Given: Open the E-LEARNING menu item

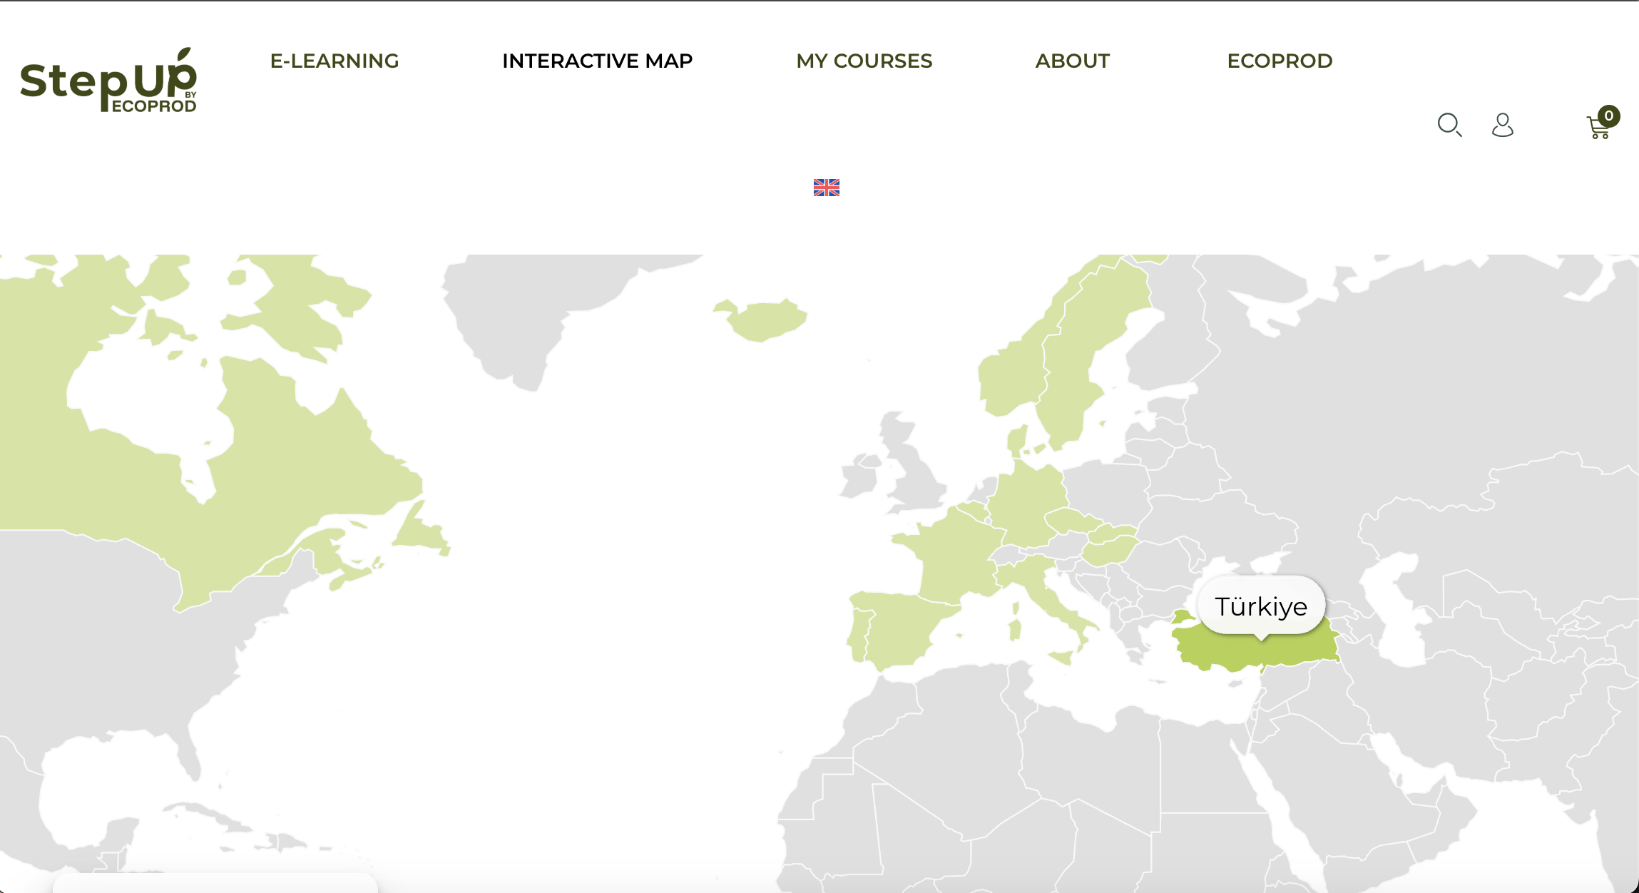Looking at the screenshot, I should click(335, 61).
